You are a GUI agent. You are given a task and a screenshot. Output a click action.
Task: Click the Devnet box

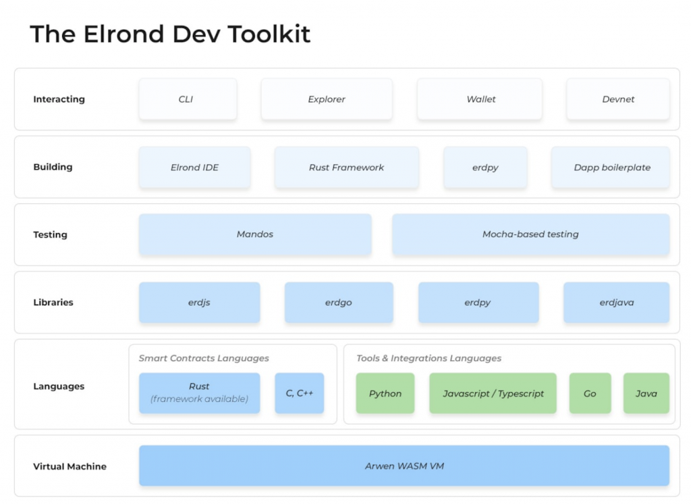click(x=618, y=99)
